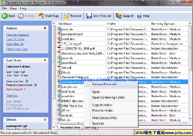Click the left sidebar scroll-up arrow
The image size is (193, 136).
(54, 23)
